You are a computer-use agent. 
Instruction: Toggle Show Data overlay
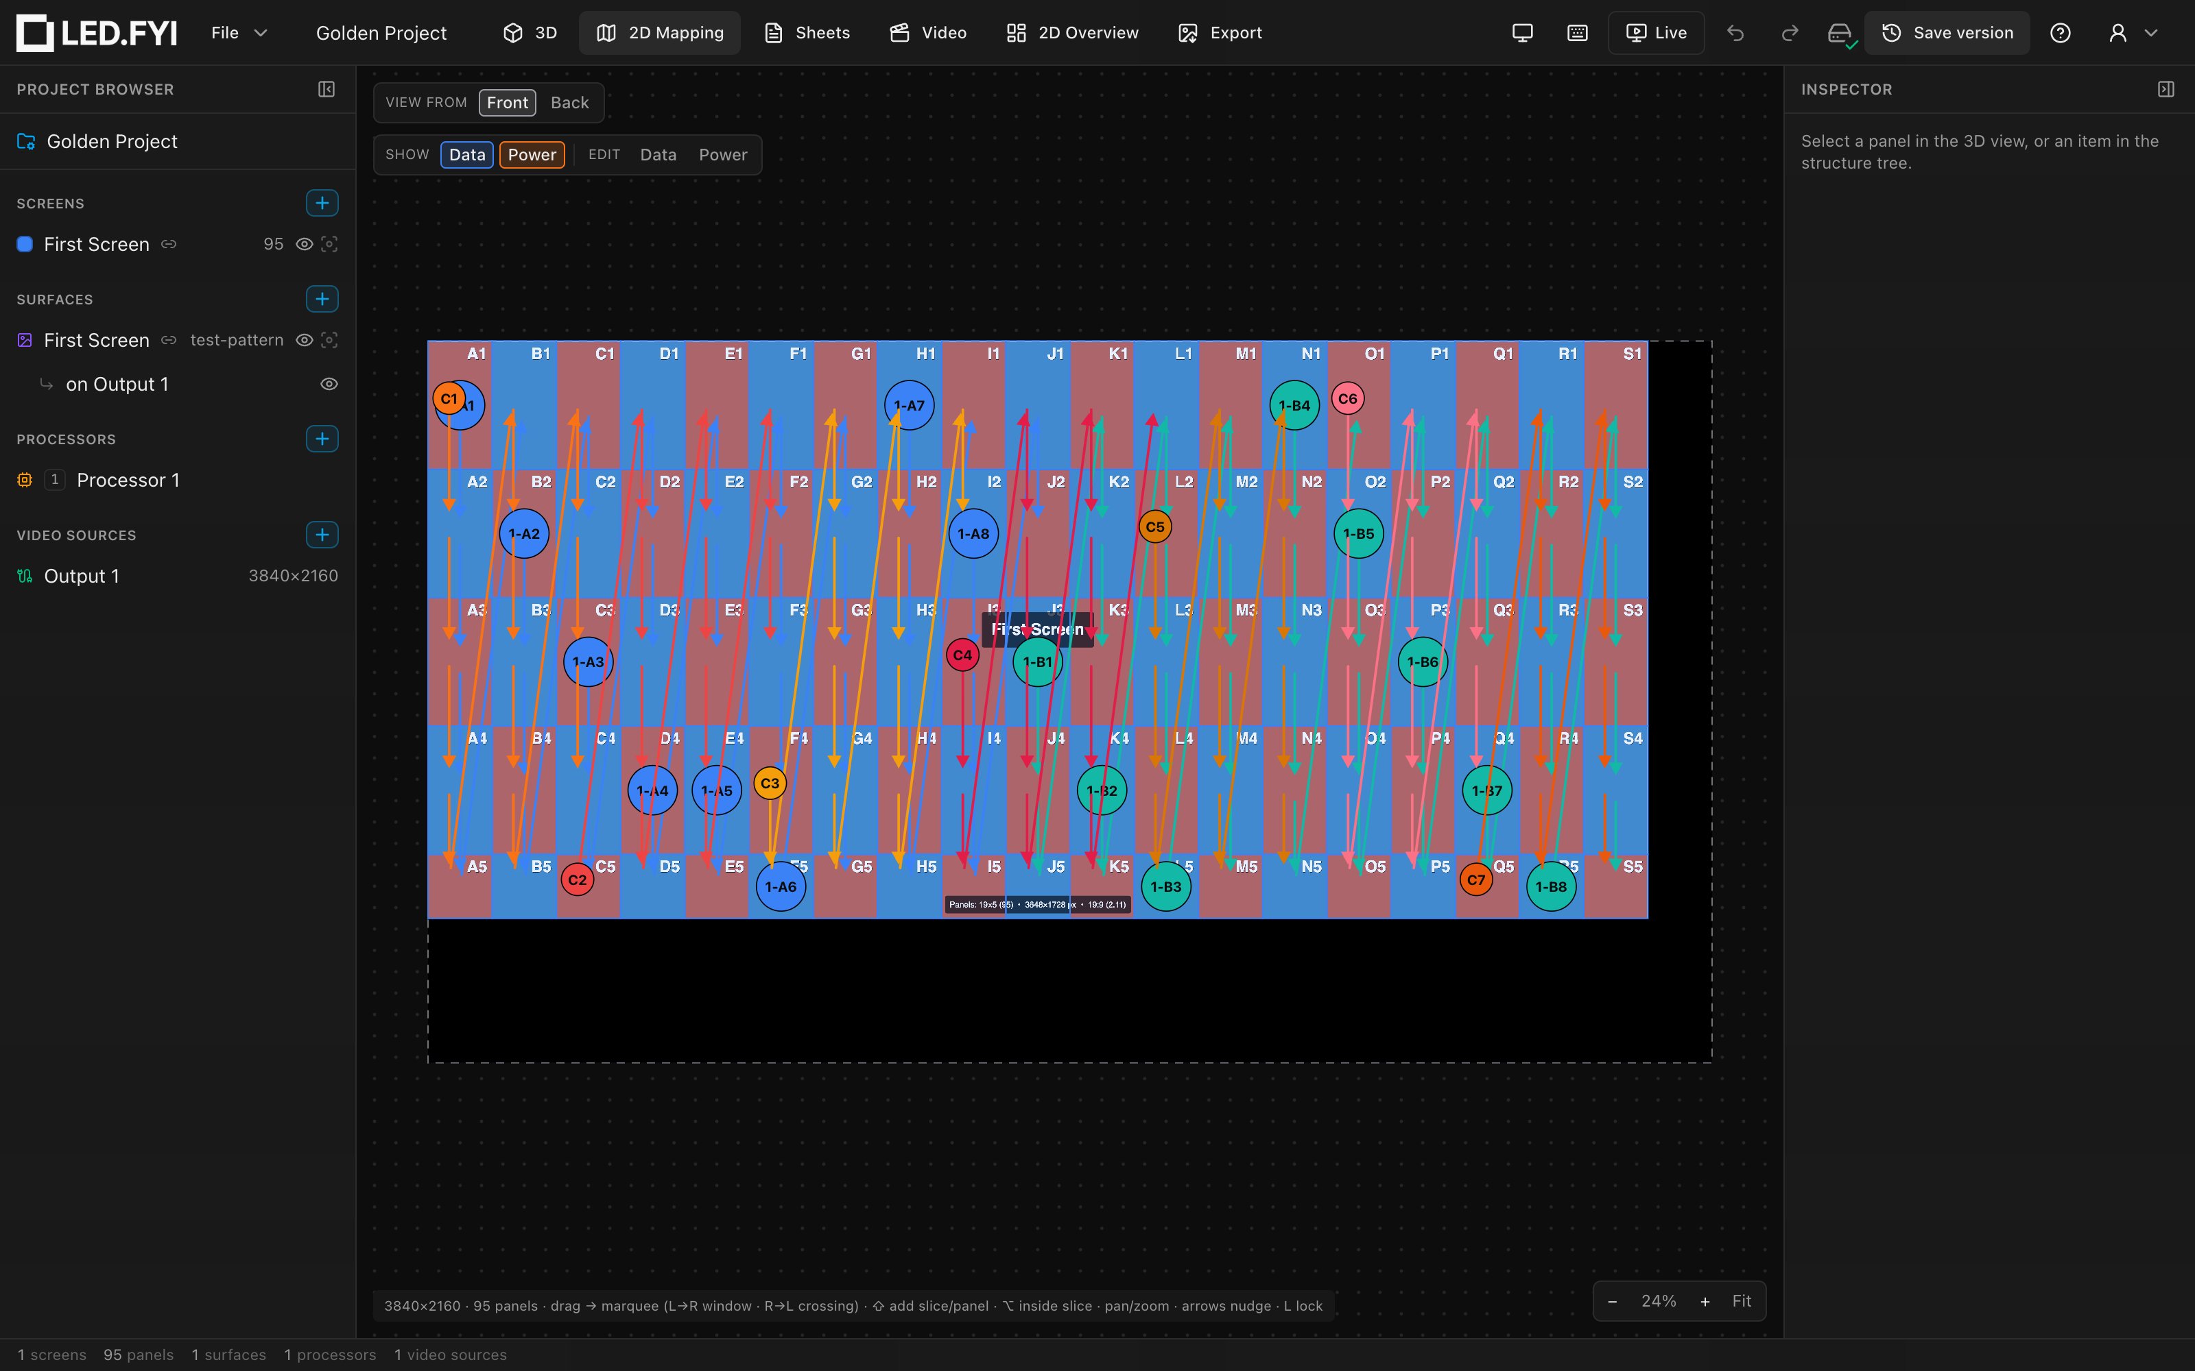tap(467, 155)
